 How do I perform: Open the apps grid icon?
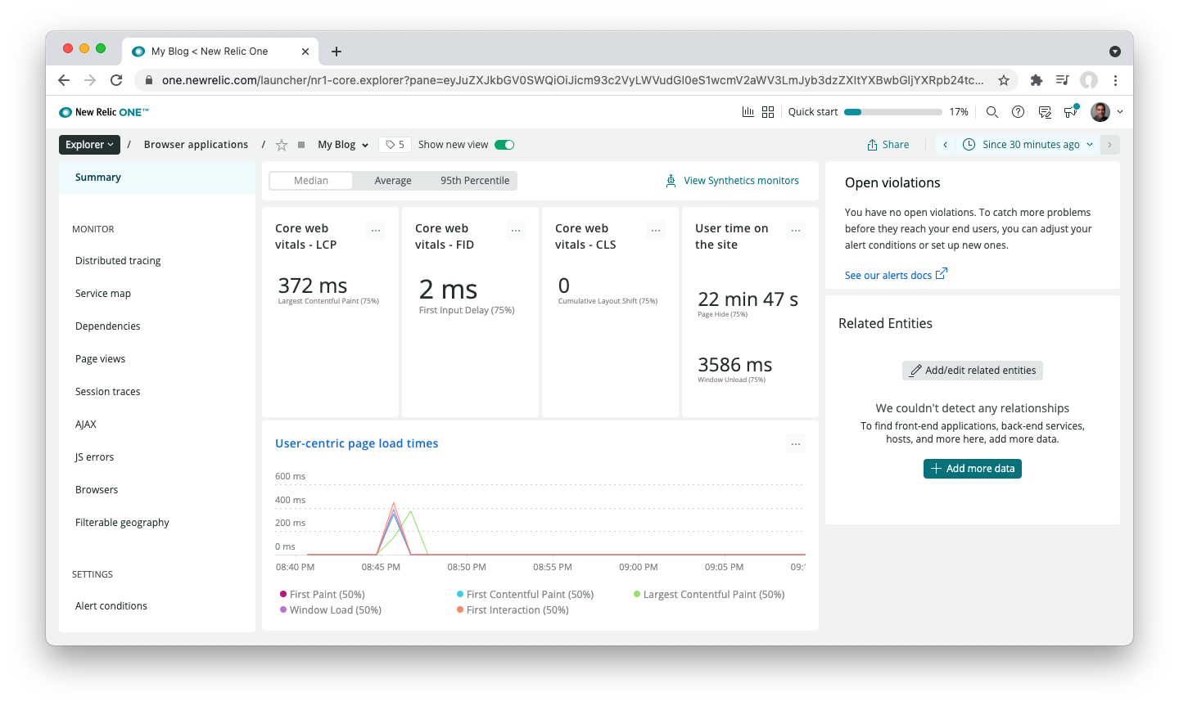[768, 112]
